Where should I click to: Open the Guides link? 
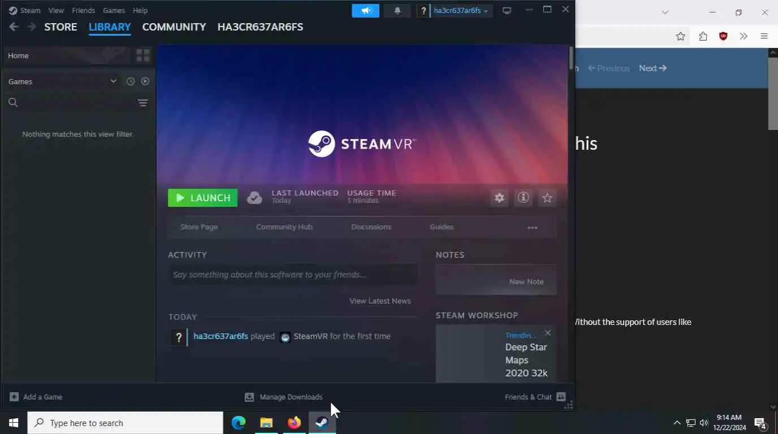coord(442,227)
